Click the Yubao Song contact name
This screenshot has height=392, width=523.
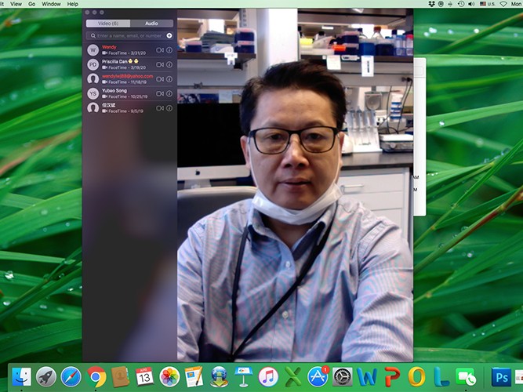click(114, 91)
